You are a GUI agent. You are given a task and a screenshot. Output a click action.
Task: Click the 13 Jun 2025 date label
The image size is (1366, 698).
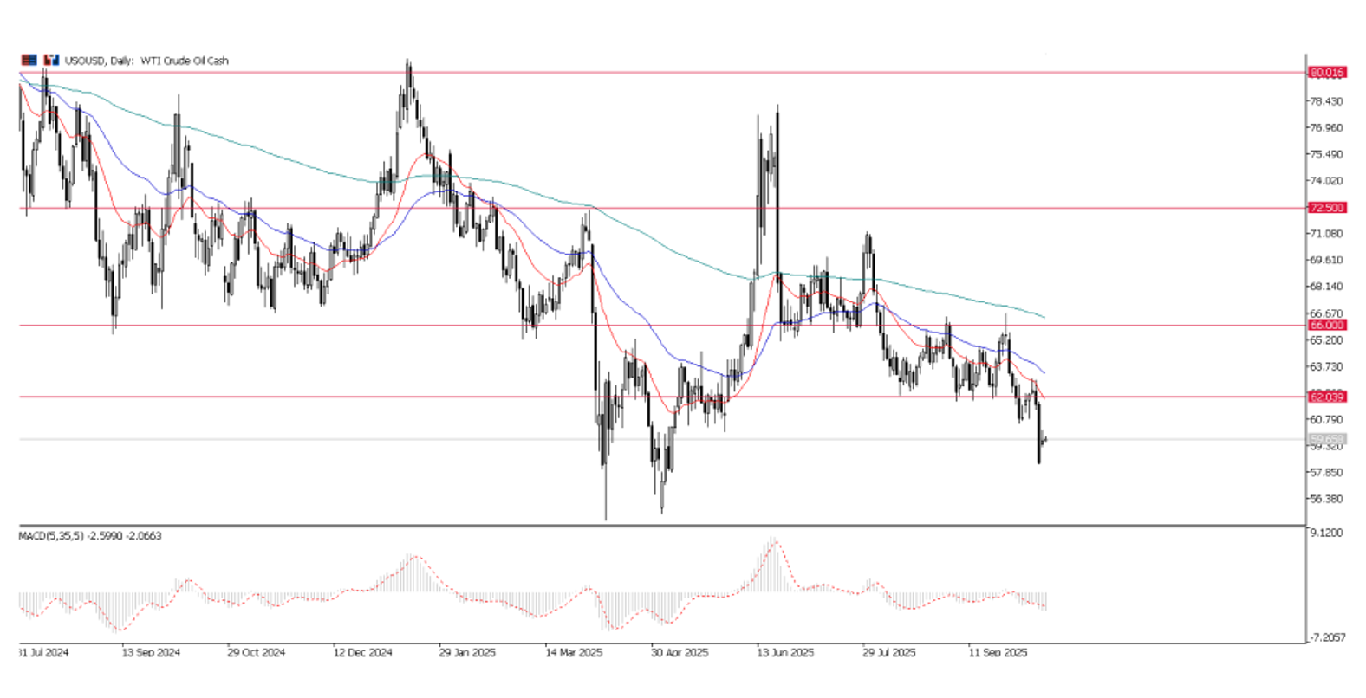785,652
